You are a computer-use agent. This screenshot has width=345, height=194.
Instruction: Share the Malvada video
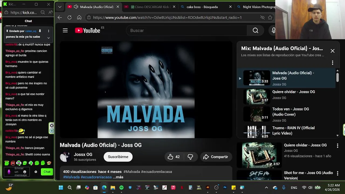pos(216,157)
